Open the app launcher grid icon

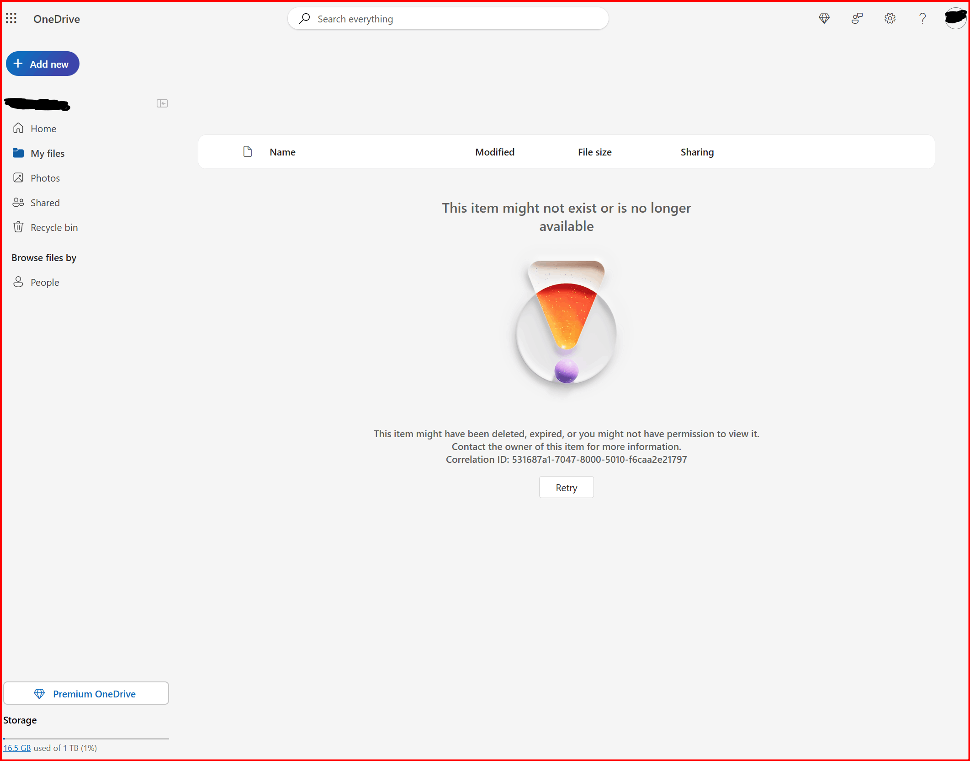[11, 18]
